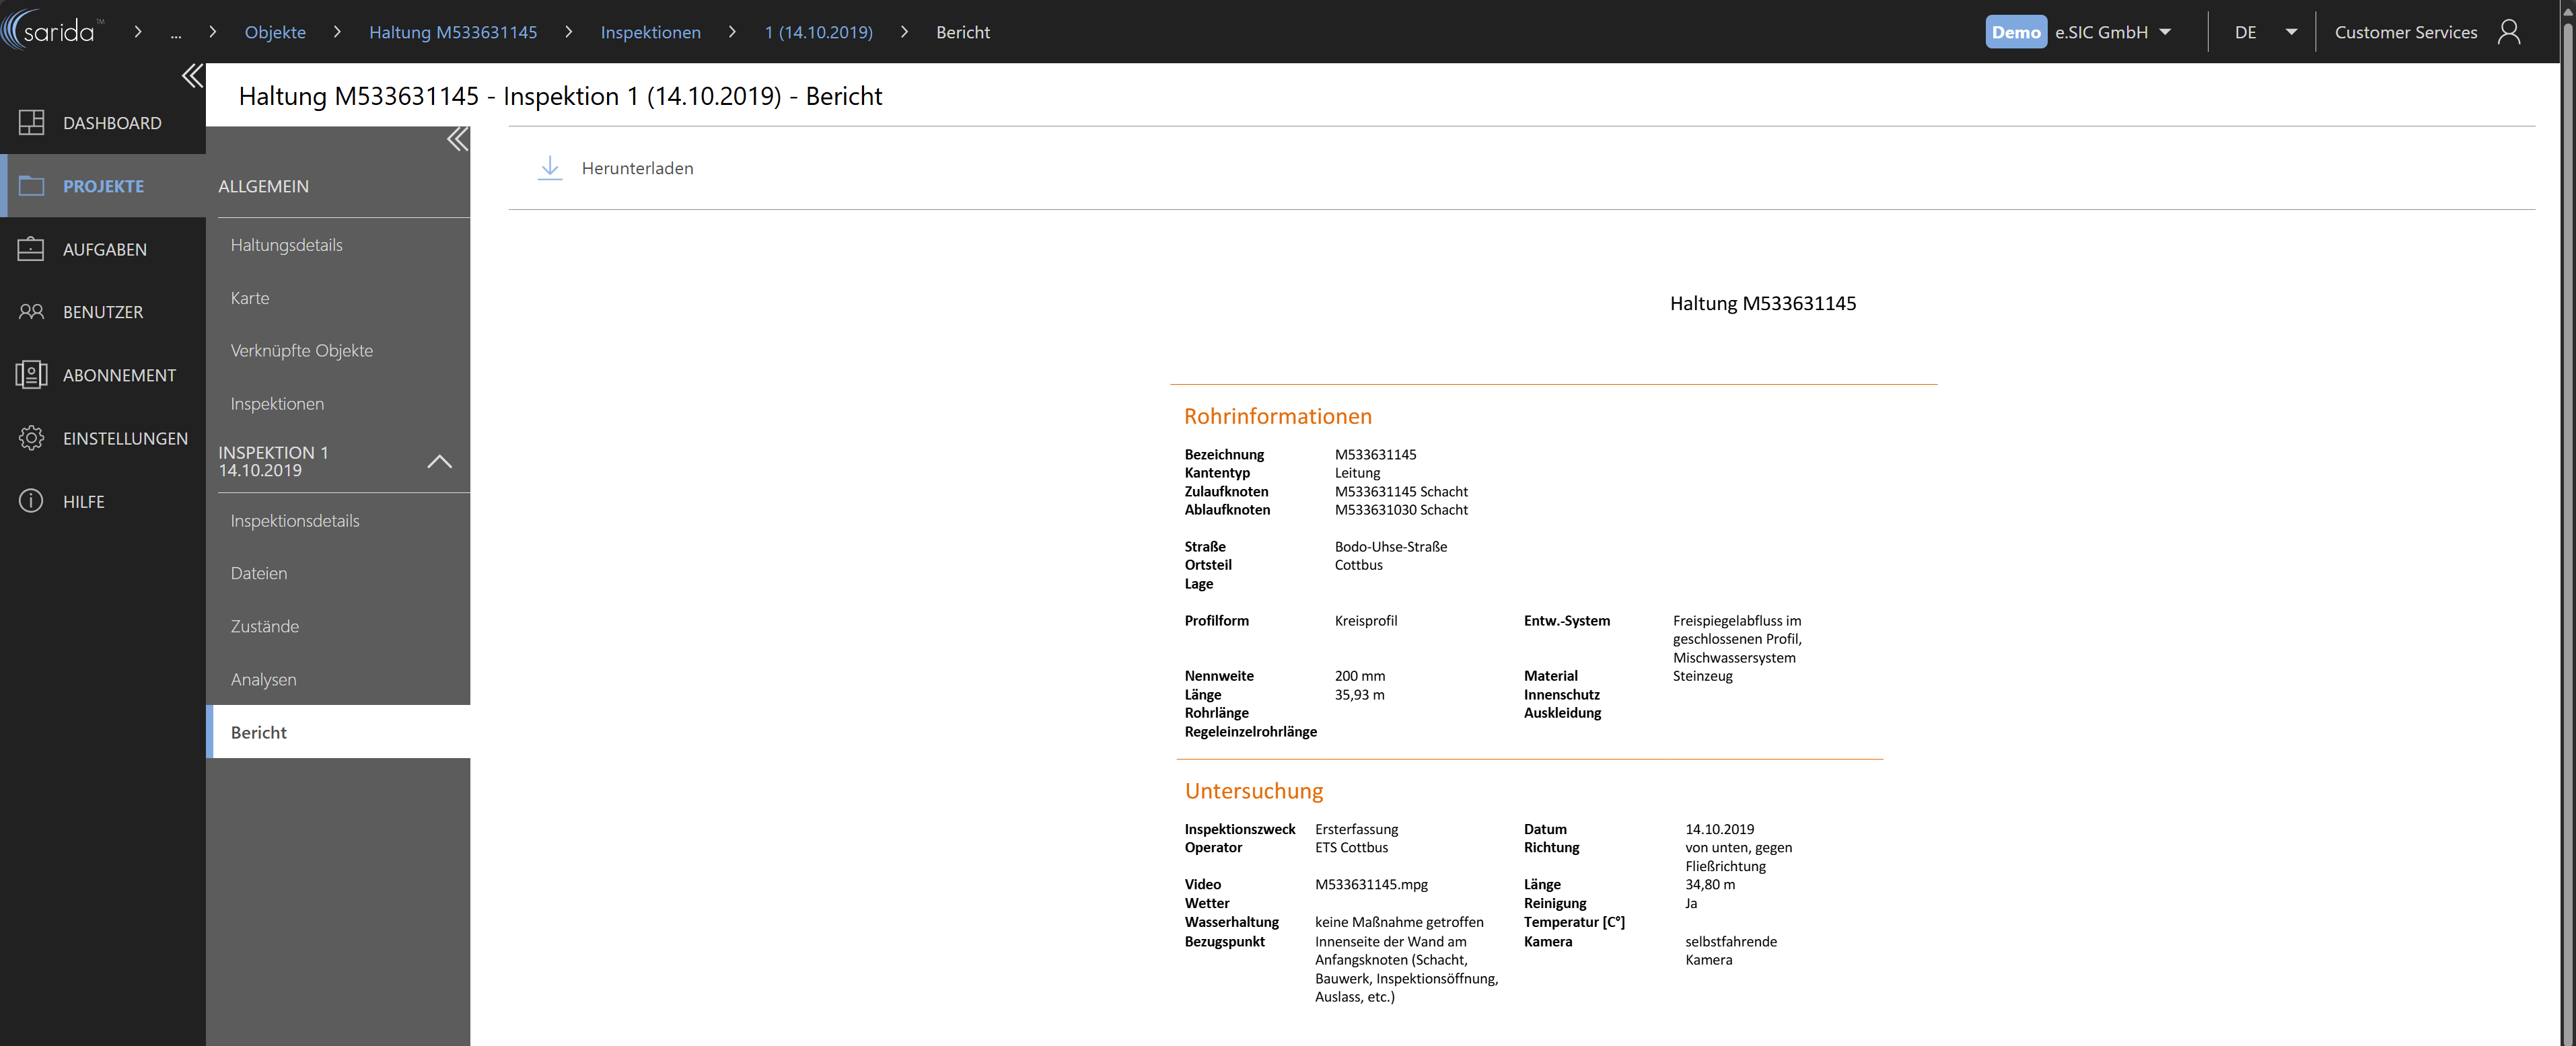The image size is (2576, 1046).
Task: Click the Rohrinformationen report heading
Action: pos(1277,416)
